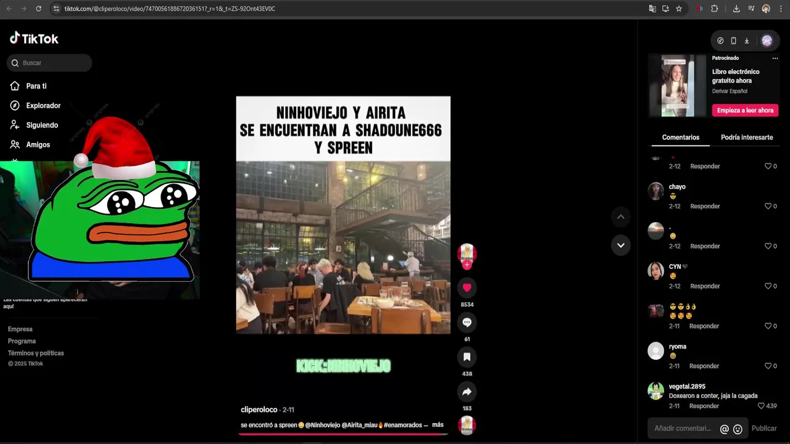The width and height of the screenshot is (790, 444).
Task: Click the Publicar comment button
Action: click(764, 429)
